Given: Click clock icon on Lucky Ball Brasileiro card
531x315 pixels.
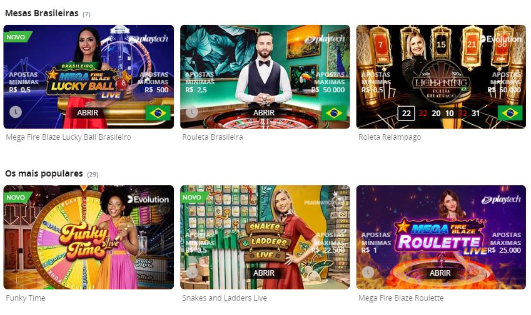Looking at the screenshot, I should [x=16, y=112].
